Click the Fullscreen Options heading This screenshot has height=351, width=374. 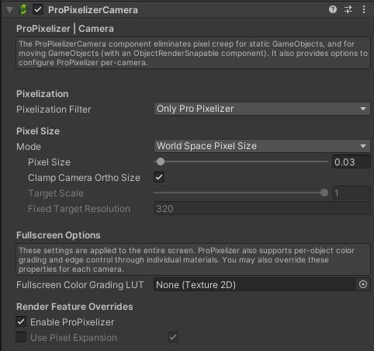pyautogui.click(x=58, y=235)
